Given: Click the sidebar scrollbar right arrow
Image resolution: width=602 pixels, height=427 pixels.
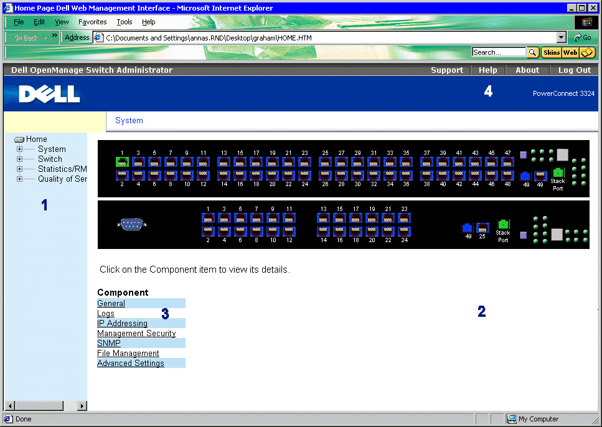Looking at the screenshot, I should [x=82, y=405].
